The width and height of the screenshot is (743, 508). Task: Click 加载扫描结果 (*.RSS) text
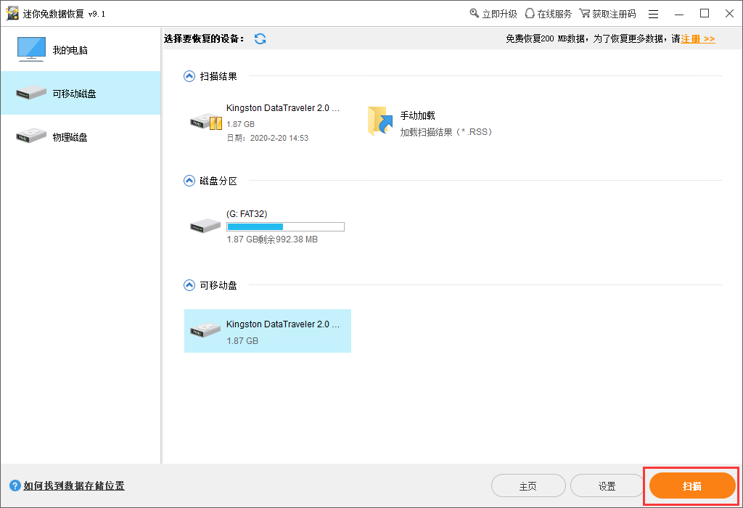pos(446,132)
